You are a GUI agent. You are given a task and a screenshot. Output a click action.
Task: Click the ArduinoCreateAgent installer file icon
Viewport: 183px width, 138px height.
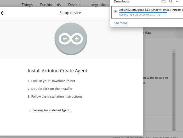(x=116, y=11)
